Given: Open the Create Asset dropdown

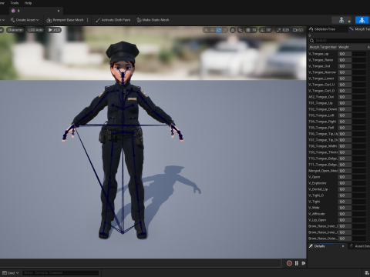Looking at the screenshot, I should (x=25, y=20).
